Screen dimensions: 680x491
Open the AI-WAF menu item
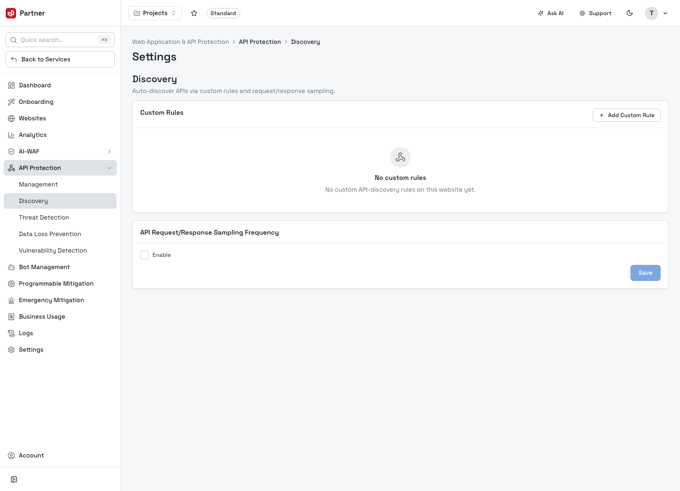tap(60, 152)
